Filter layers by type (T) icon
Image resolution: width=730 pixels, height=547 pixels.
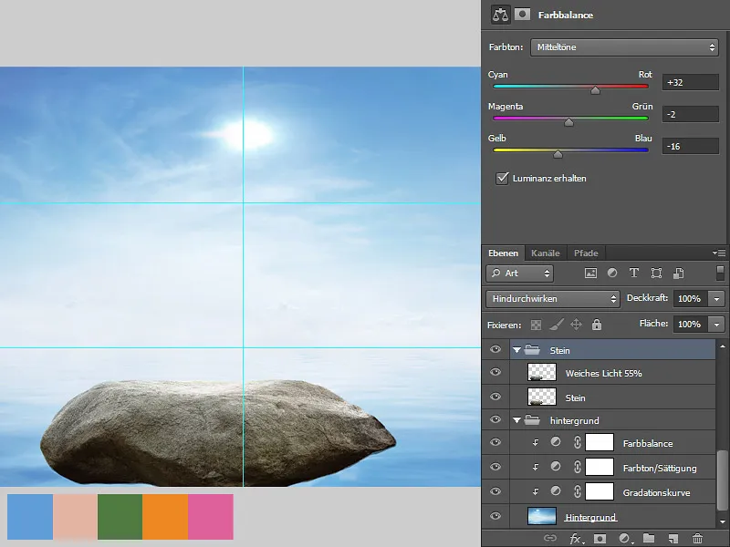[x=633, y=273]
